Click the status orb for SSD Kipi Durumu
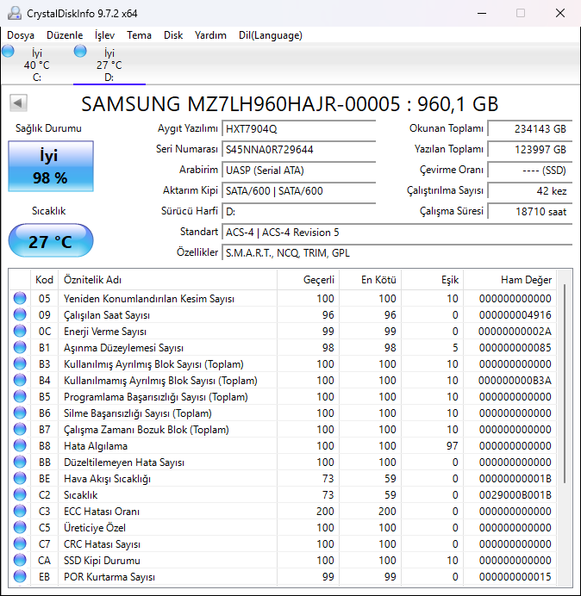The height and width of the screenshot is (596, 581). coord(20,561)
